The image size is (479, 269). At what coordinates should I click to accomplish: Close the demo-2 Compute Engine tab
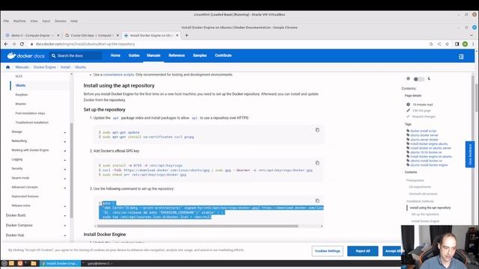click(58, 35)
